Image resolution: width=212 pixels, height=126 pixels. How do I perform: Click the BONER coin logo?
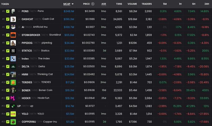13,90
